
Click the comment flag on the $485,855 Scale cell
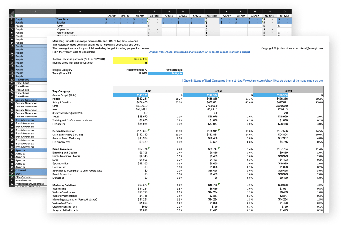point(220,97)
